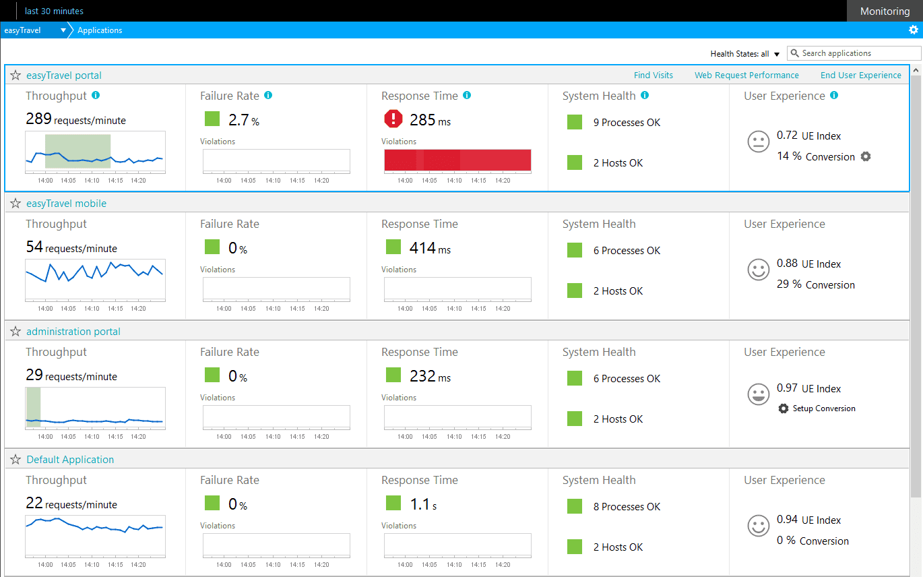Viewport: 923px width, 577px height.
Task: Click the smiley icon for easyTravel mobile
Action: tap(759, 270)
